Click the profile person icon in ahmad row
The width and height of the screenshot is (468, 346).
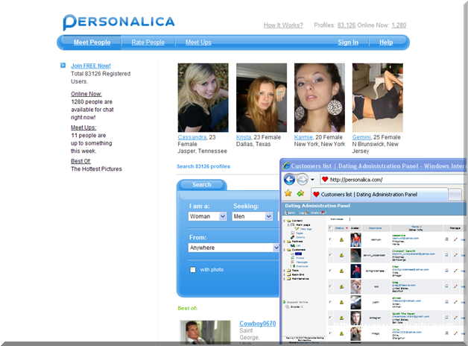[x=446, y=302]
